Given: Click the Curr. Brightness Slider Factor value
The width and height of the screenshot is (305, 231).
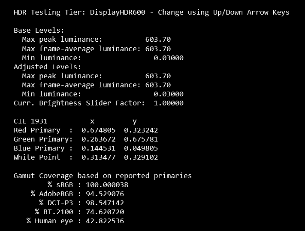Looking at the screenshot, I should click(x=169, y=103).
